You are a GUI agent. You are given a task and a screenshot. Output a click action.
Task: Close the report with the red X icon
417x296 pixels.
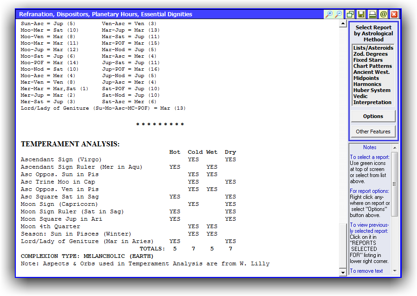(x=394, y=14)
